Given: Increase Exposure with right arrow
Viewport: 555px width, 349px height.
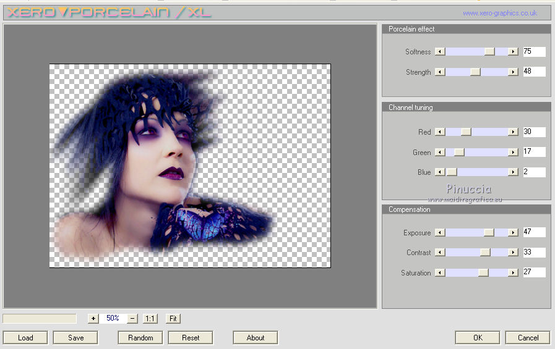Looking at the screenshot, I should 513,232.
